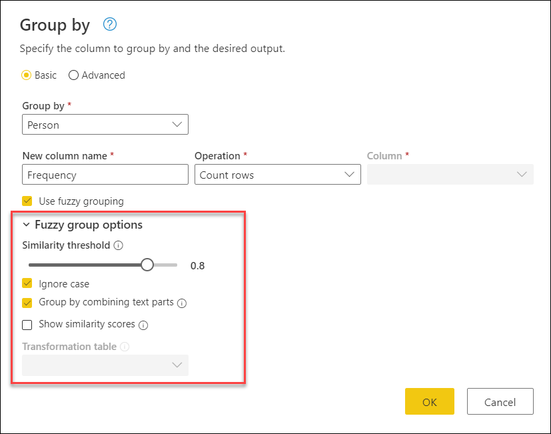Open the Transformation table dropdown
Viewport: 551px width, 434px height.
tap(105, 365)
